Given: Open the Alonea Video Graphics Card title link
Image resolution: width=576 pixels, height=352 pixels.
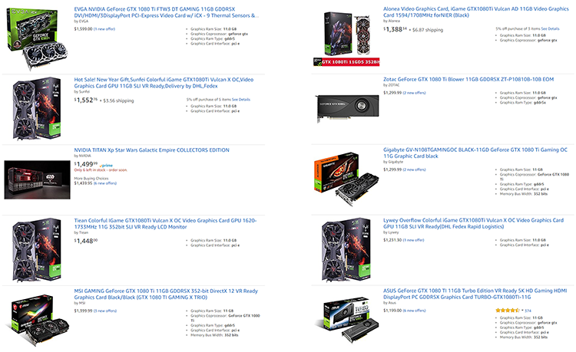Looking at the screenshot, I should click(475, 12).
